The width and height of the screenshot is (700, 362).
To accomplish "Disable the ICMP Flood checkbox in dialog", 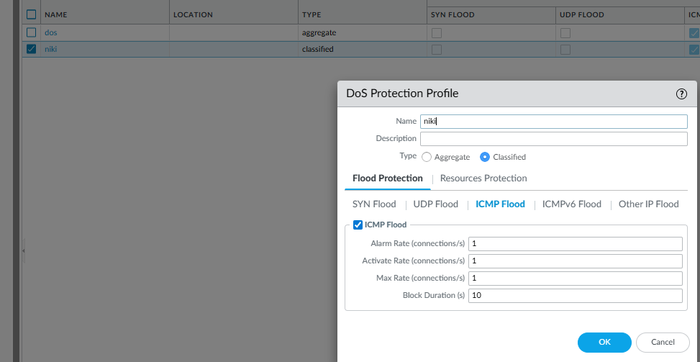I will point(358,225).
